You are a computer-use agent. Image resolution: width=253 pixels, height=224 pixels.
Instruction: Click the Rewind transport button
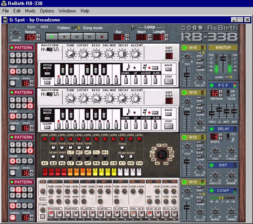pyautogui.click(x=77, y=37)
